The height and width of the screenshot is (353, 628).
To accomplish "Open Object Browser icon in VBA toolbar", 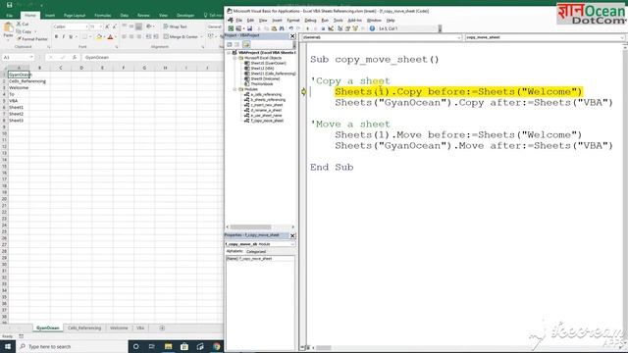I will tap(355, 28).
